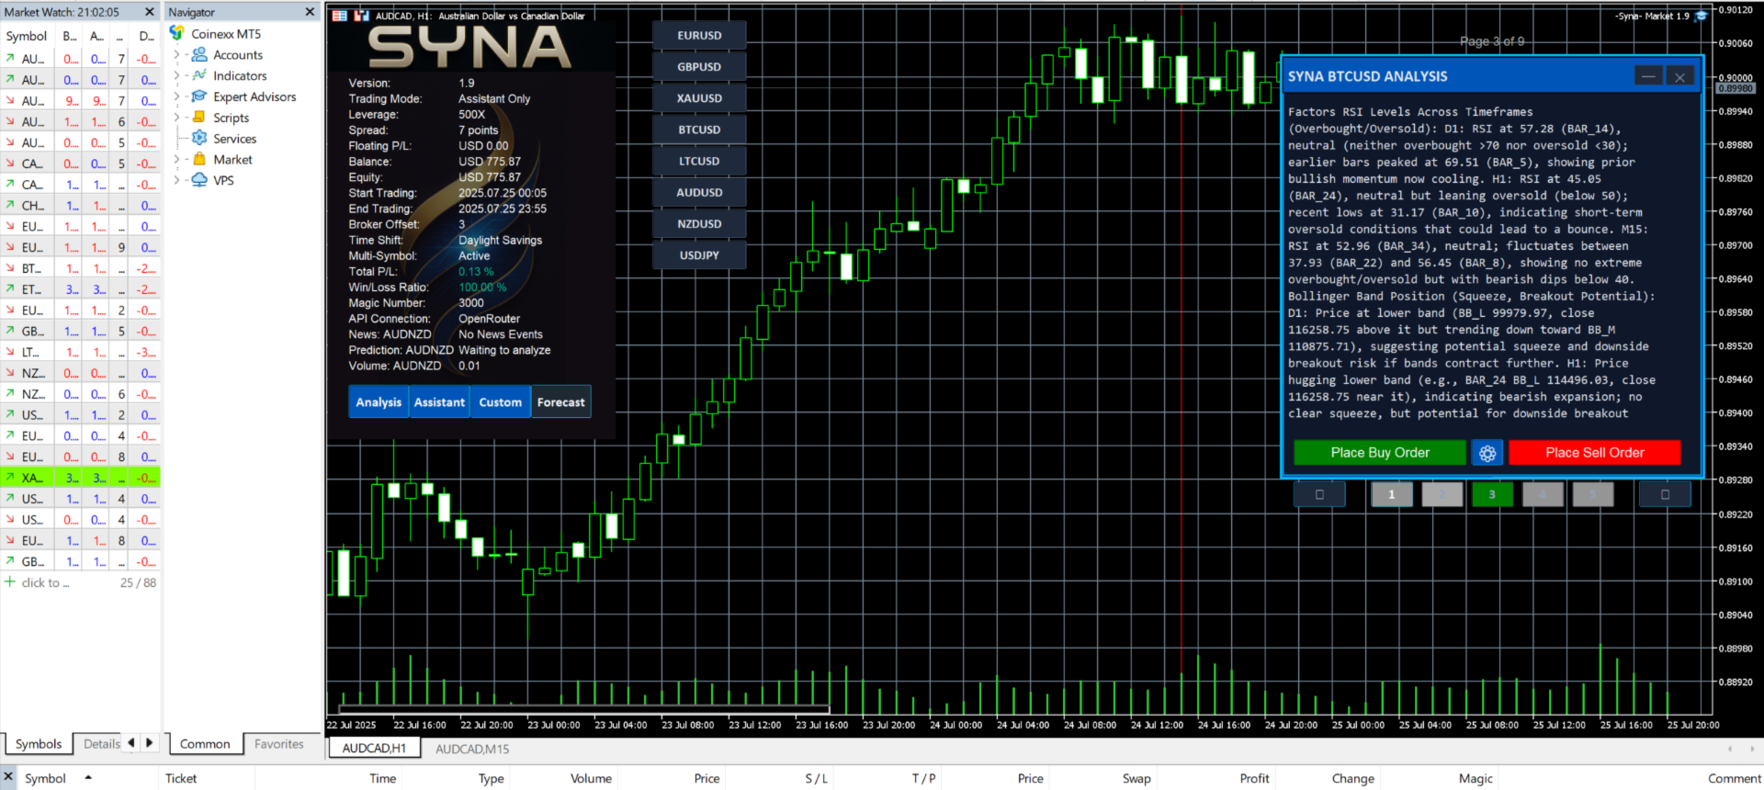Open the gear settings in SYNA analysis panel
This screenshot has height=790, width=1764.
[1487, 453]
